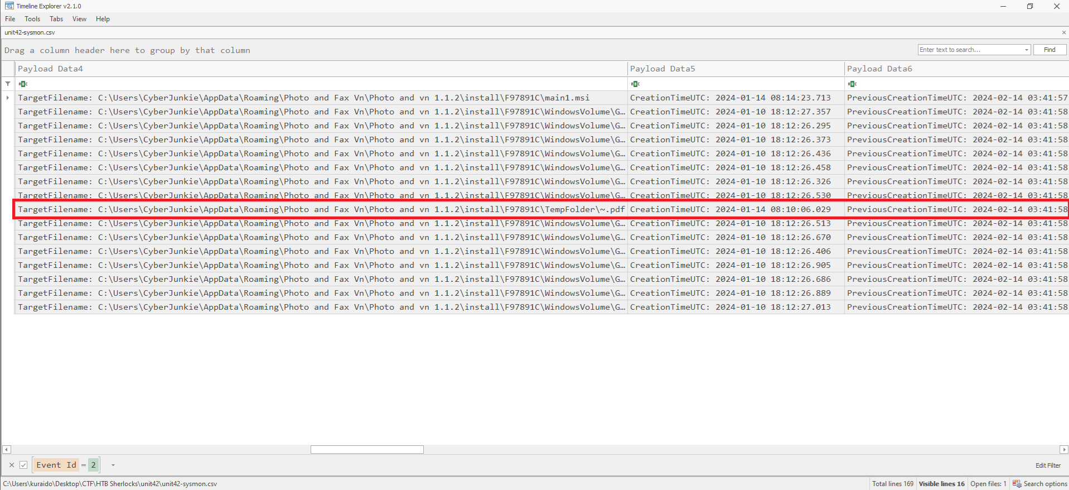
Task: Click the right arrow of the horizontal scrollbar
Action: coord(1063,449)
